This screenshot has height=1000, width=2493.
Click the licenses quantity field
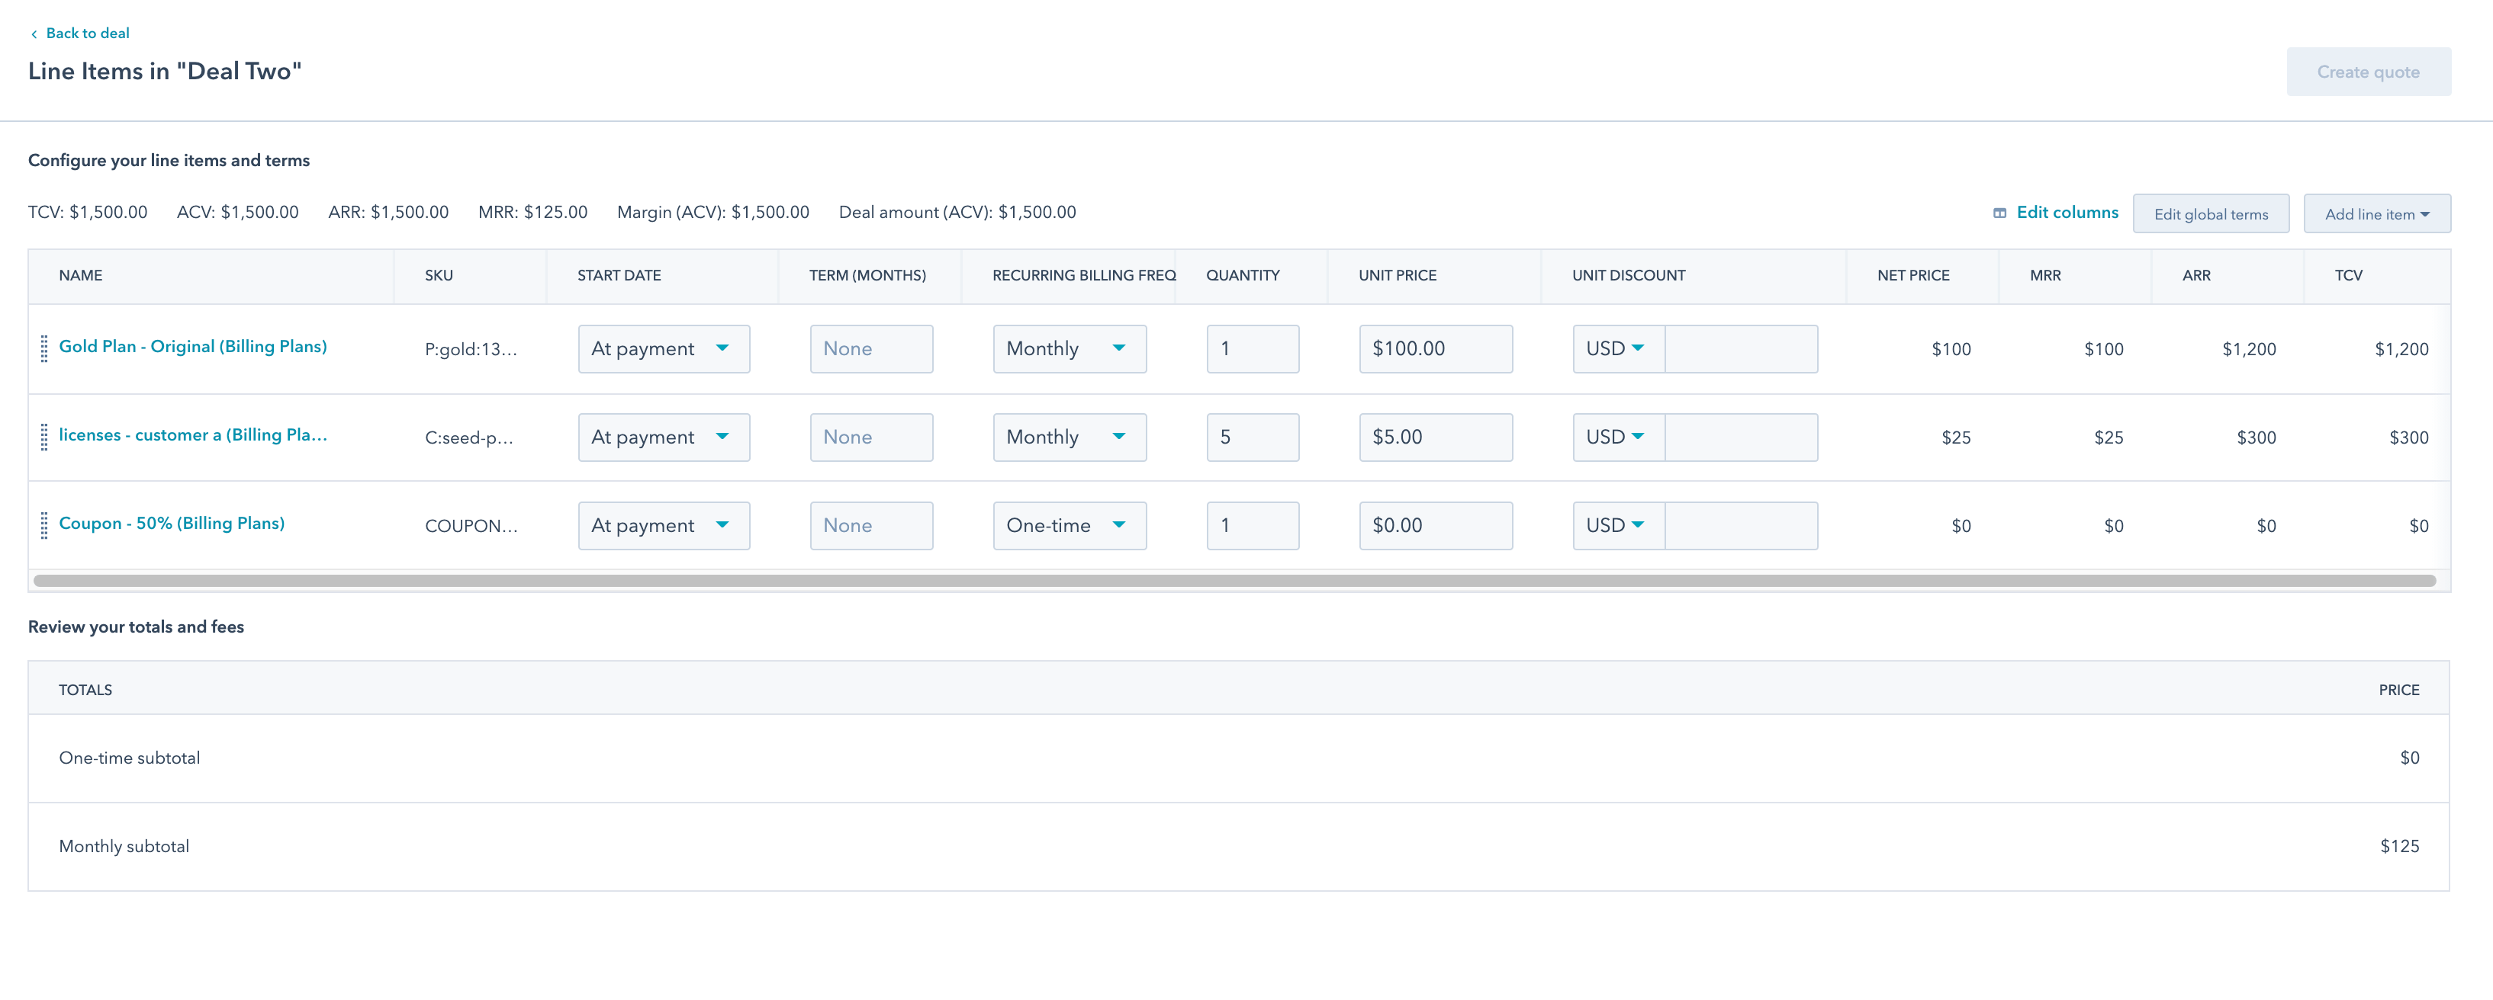[1251, 437]
